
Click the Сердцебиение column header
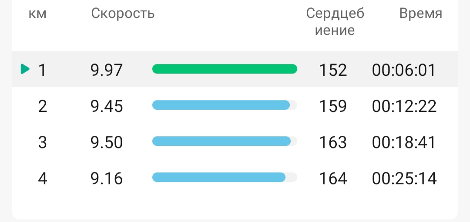pos(335,22)
